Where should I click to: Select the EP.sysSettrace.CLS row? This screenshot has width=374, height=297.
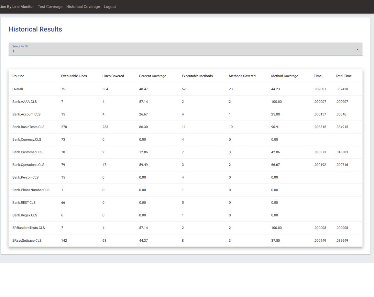(x=27, y=240)
